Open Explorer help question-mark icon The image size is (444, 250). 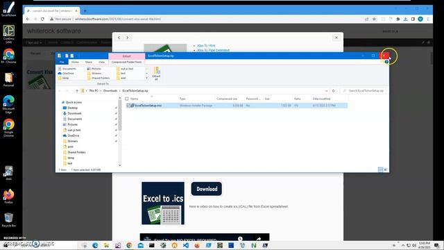[386, 62]
